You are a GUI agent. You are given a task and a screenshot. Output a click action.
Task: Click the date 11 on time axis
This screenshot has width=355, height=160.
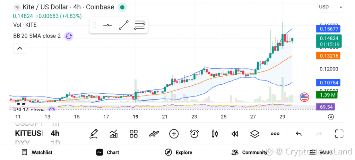(18, 117)
